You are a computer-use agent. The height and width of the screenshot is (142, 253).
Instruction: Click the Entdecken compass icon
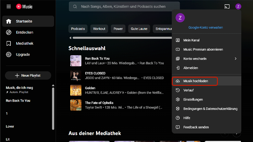point(9,33)
